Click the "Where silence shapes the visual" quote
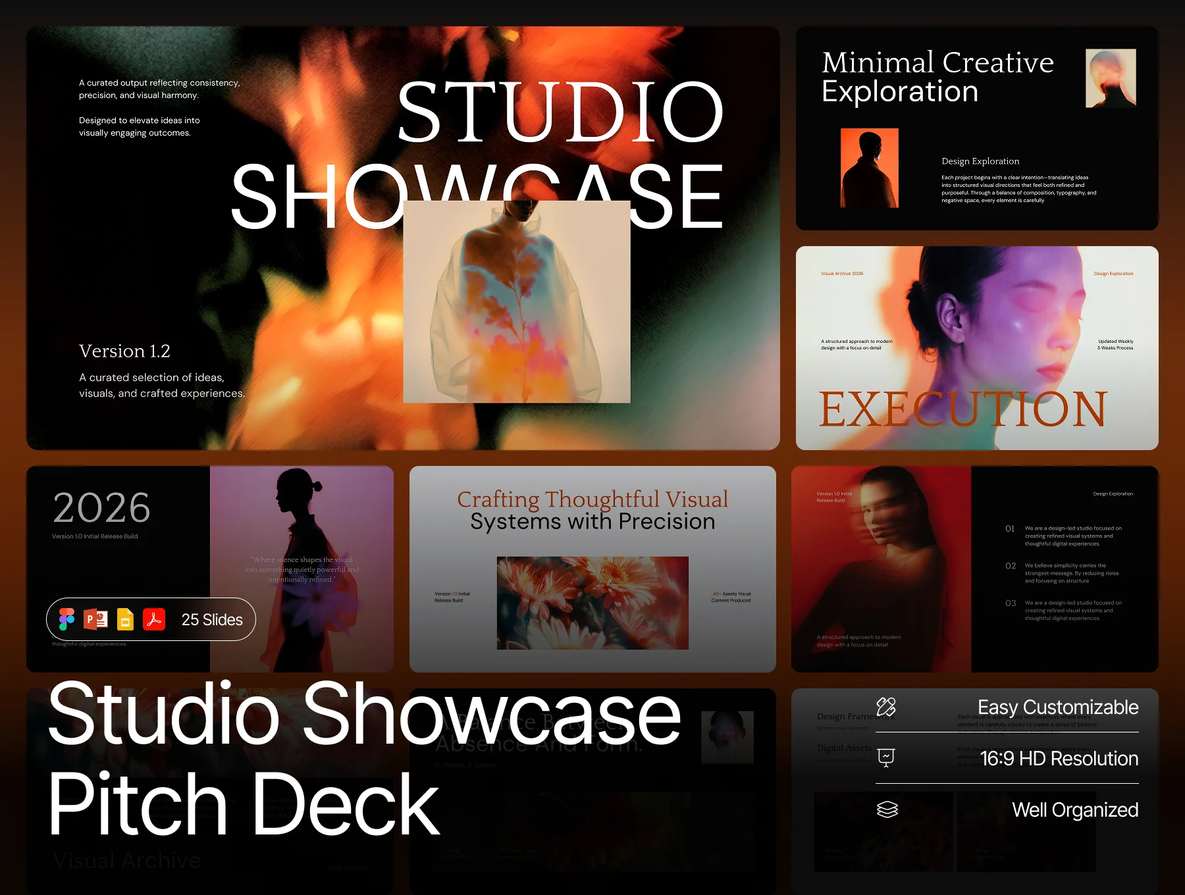Image resolution: width=1185 pixels, height=895 pixels. (x=302, y=569)
